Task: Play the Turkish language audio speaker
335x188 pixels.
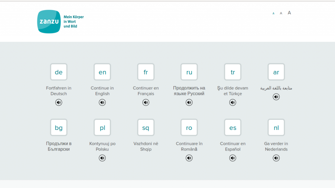Action: 233,102
